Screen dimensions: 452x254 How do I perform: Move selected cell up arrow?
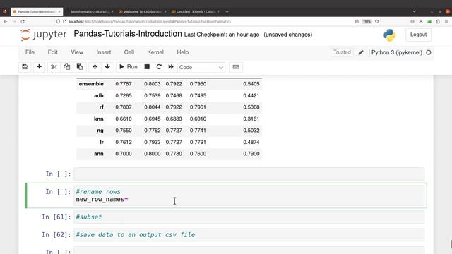point(95,67)
